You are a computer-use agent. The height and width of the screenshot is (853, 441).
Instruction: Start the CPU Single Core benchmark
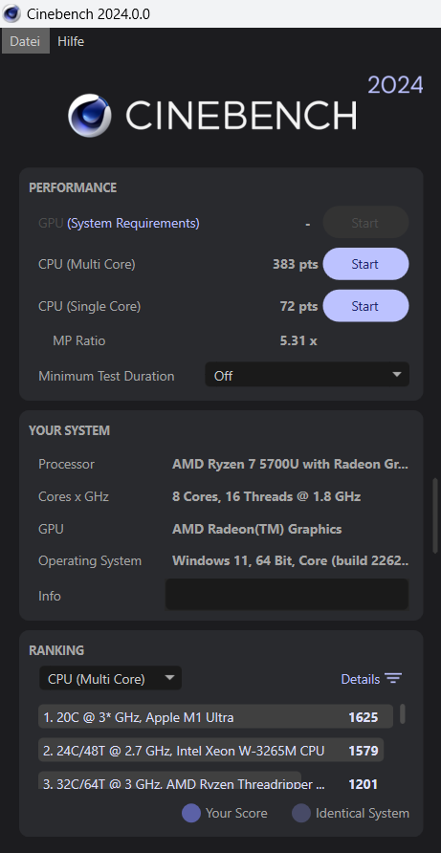coord(365,306)
